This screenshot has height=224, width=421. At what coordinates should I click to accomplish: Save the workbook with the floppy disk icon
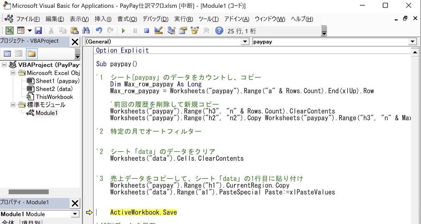[x=38, y=30]
